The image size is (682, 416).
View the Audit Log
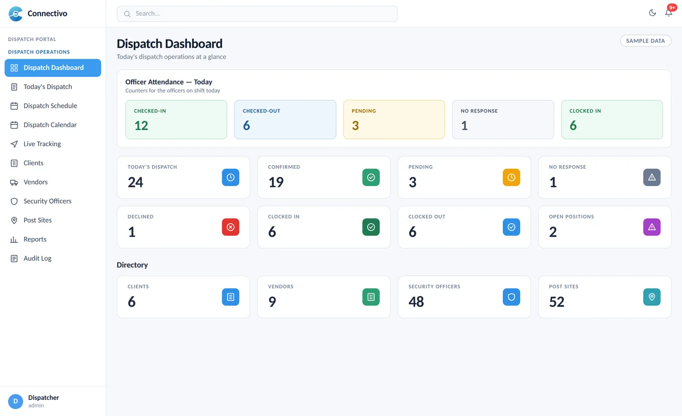[53, 258]
